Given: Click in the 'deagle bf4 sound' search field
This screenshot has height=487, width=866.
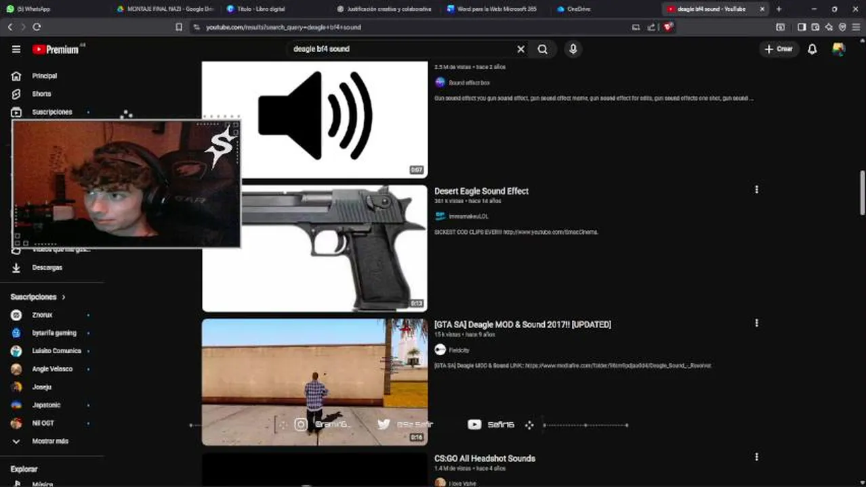Looking at the screenshot, I should pos(400,49).
